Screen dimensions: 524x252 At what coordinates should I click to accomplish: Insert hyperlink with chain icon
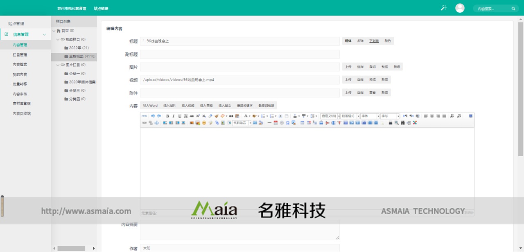coord(145,123)
